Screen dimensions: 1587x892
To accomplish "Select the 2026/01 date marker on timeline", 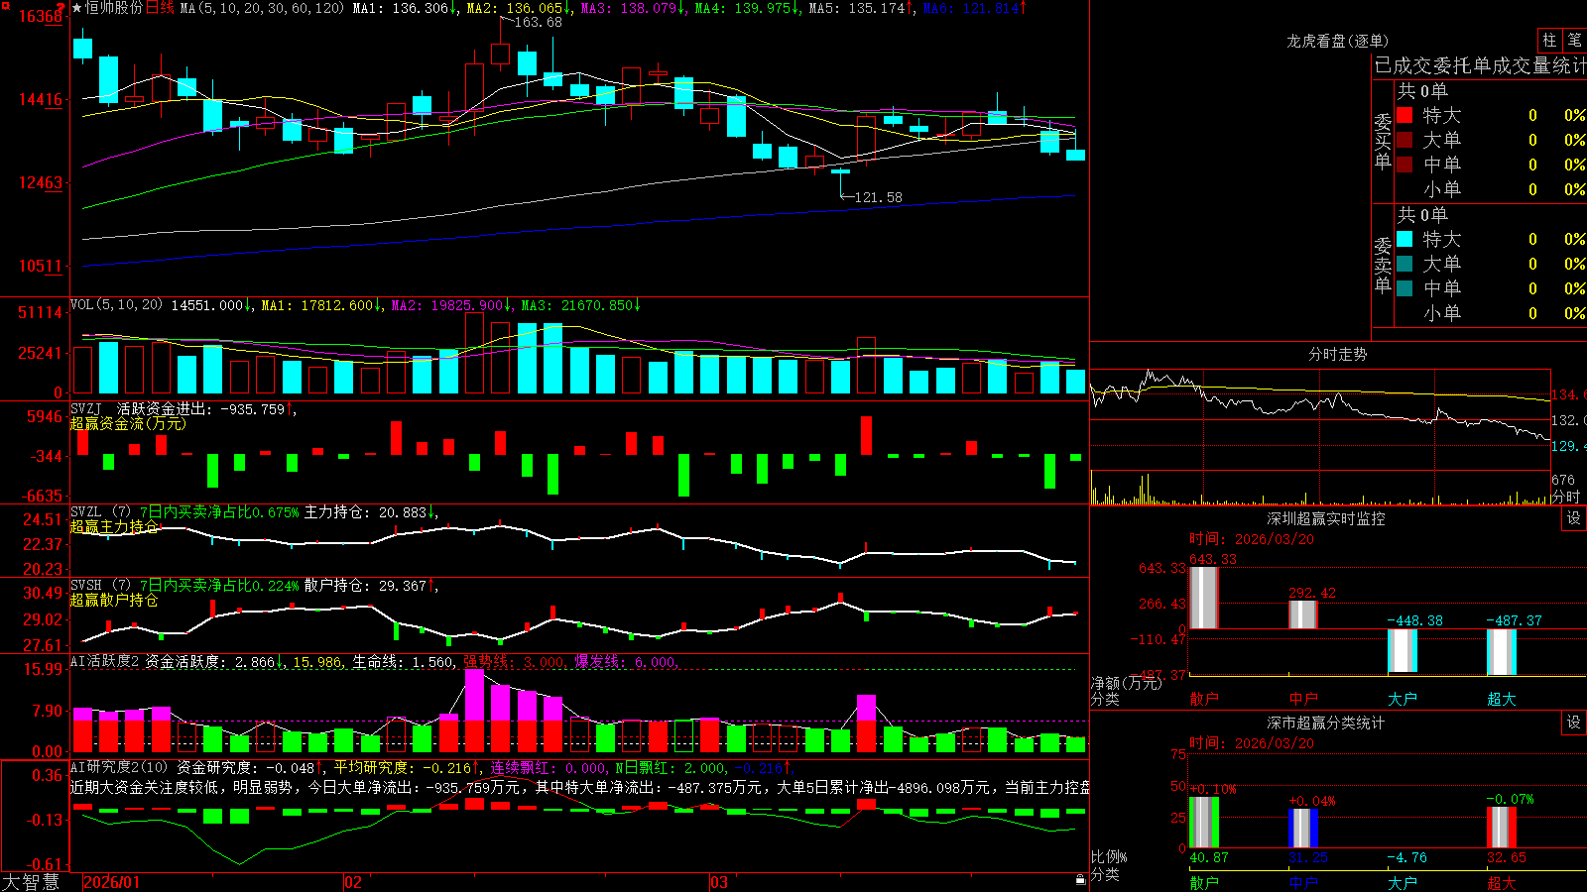I will tap(112, 882).
